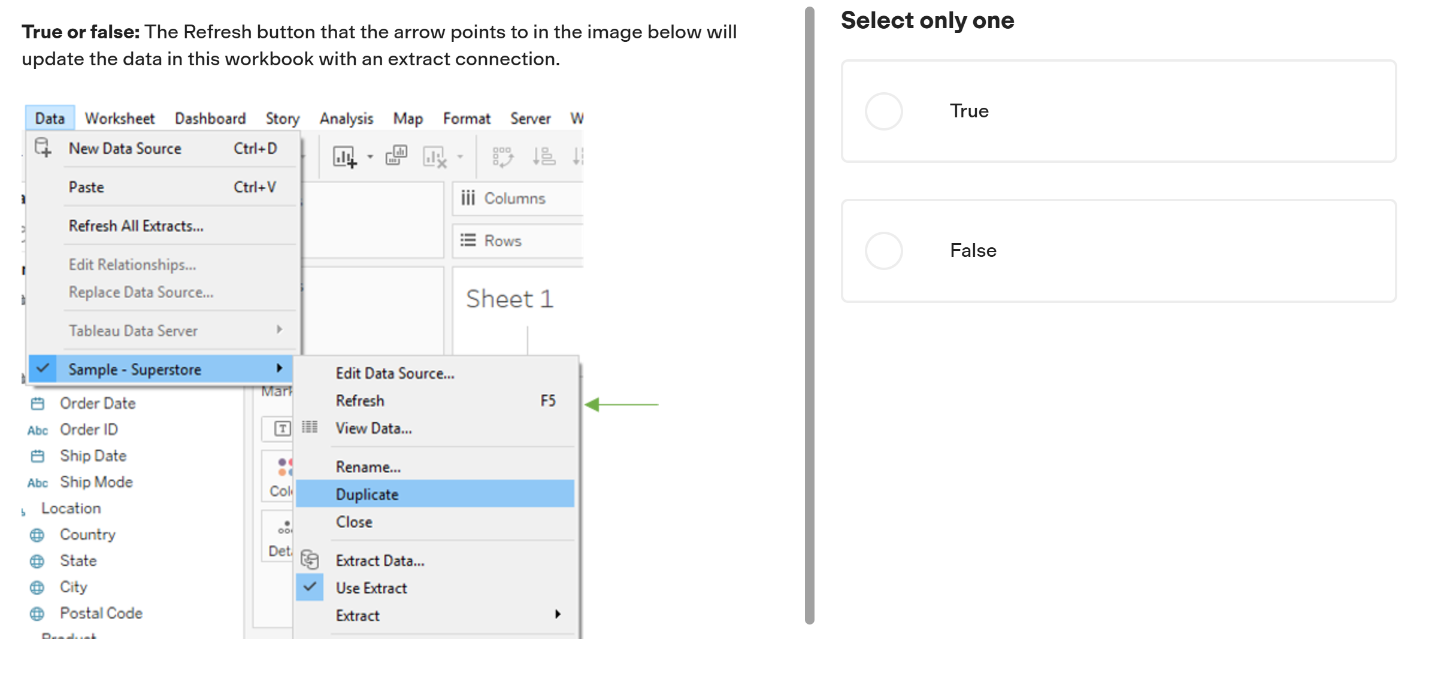Click globe icon beside Postal Code
Image resolution: width=1429 pixels, height=673 pixels.
coord(37,614)
